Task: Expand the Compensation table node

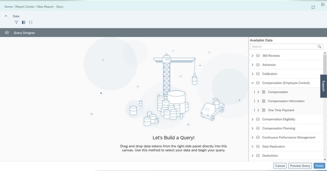Action: [258, 92]
